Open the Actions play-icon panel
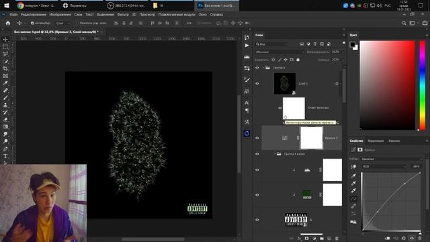This screenshot has height=242, width=430. (x=247, y=45)
